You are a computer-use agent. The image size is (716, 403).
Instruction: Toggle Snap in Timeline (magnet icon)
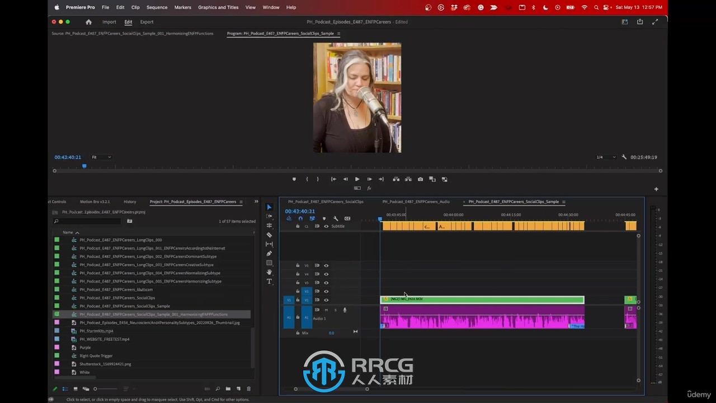point(300,218)
